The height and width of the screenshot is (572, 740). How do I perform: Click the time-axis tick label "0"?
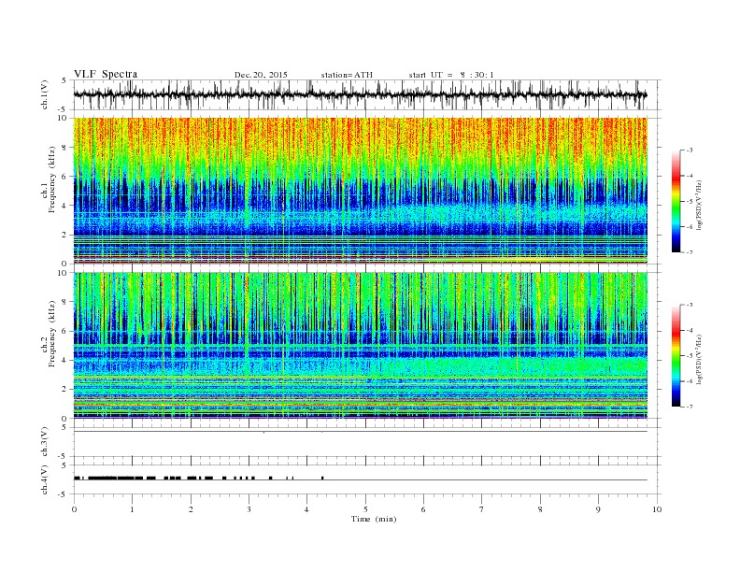(74, 509)
